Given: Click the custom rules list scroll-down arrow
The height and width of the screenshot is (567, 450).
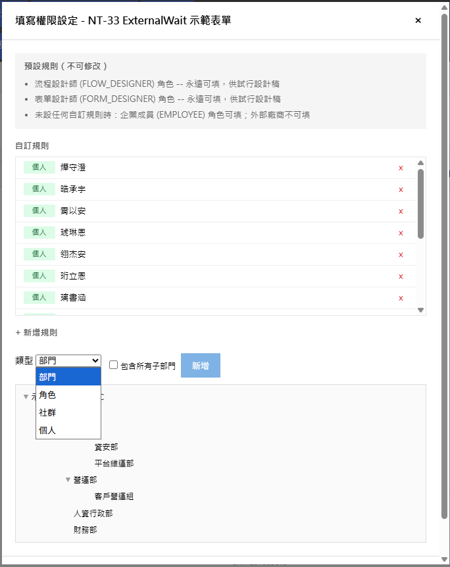Looking at the screenshot, I should pyautogui.click(x=420, y=310).
